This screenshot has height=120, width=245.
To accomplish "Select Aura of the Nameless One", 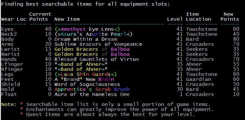I will tap(92, 94).
